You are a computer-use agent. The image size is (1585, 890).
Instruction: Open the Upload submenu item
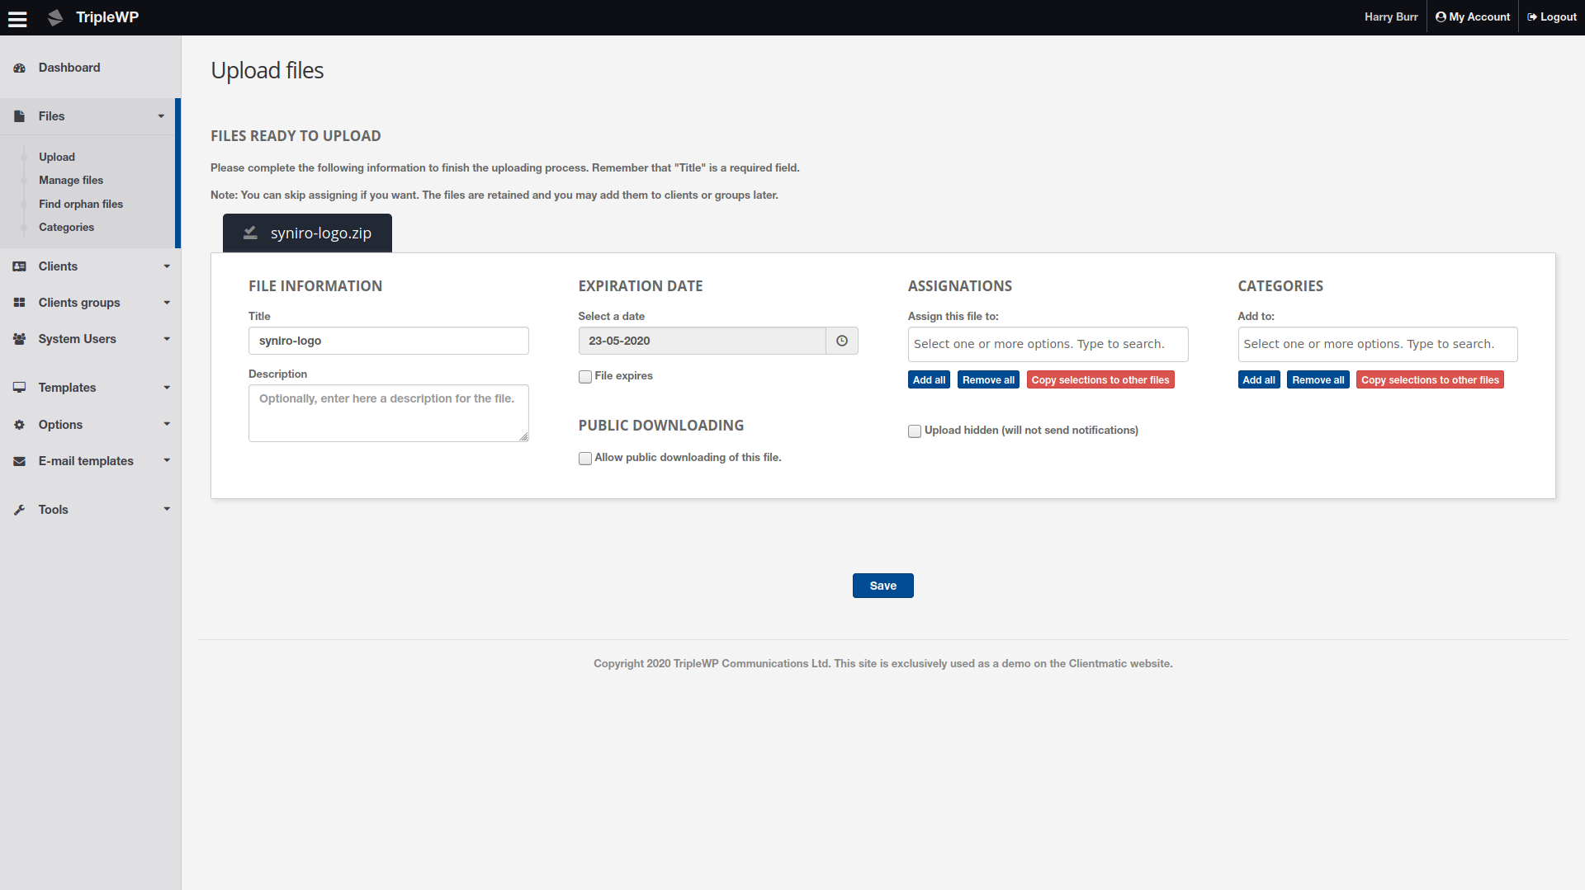point(57,157)
